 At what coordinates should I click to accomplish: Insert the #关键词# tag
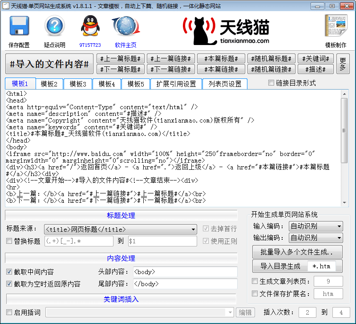tap(316, 59)
